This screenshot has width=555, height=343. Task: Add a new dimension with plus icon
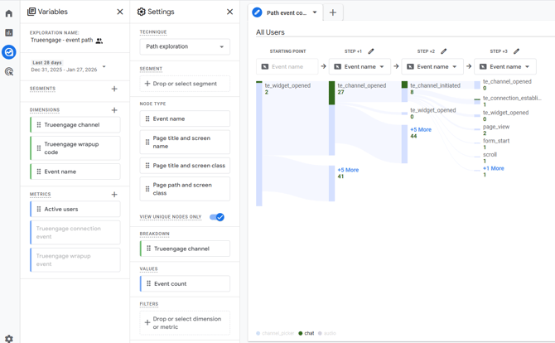(x=114, y=110)
